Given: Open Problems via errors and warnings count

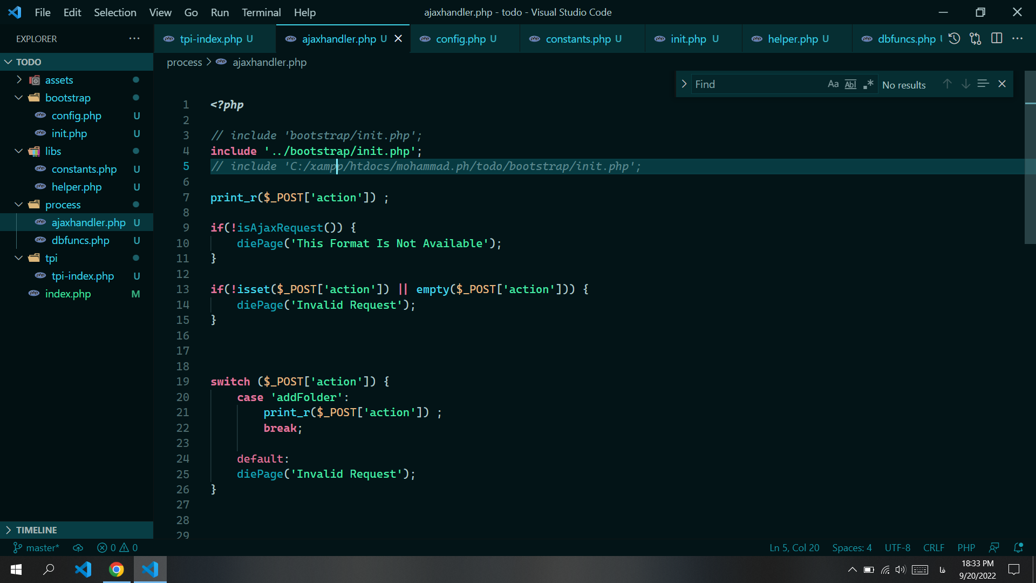Looking at the screenshot, I should pos(117,547).
